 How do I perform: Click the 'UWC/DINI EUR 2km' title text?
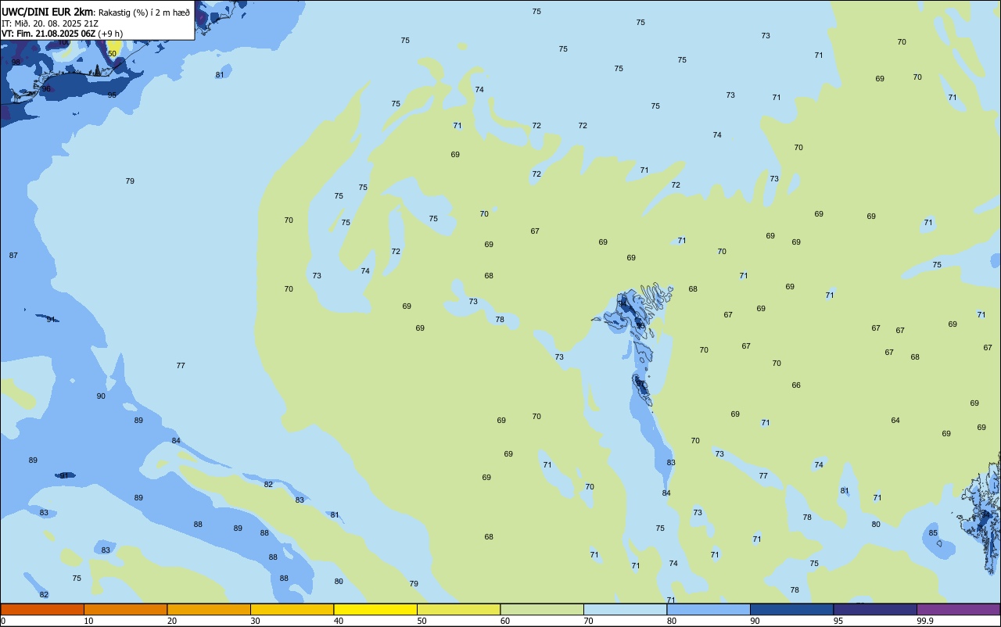tap(47, 12)
